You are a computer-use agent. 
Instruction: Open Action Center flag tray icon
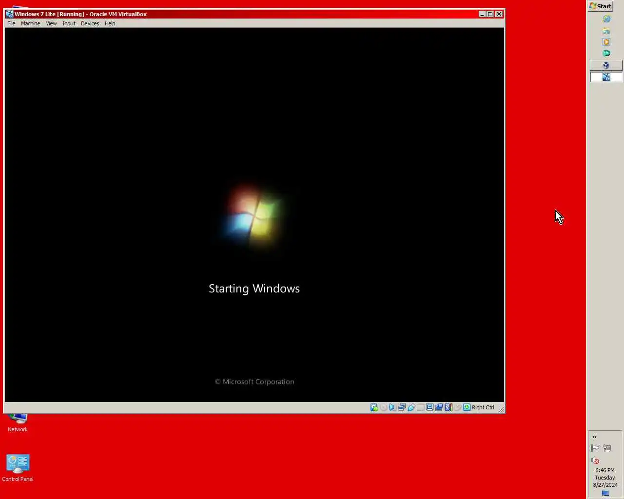pos(595,448)
